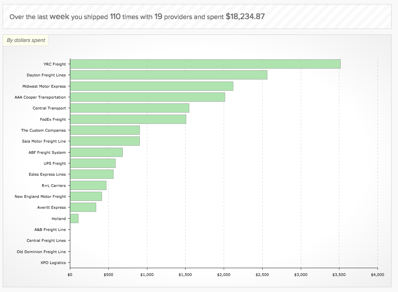Change the 'week' period in summary
Image resolution: width=398 pixels, height=292 pixels.
coord(59,17)
